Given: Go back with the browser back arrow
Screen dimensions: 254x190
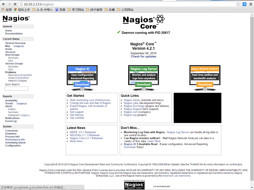Looking at the screenshot, I should click(x=4, y=4).
